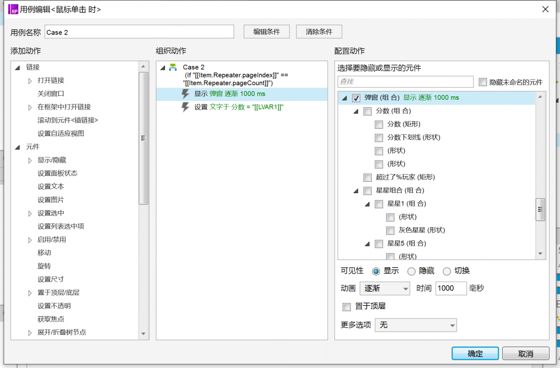Expand the 打开链接 action node
This screenshot has width=560, height=368.
pos(30,81)
